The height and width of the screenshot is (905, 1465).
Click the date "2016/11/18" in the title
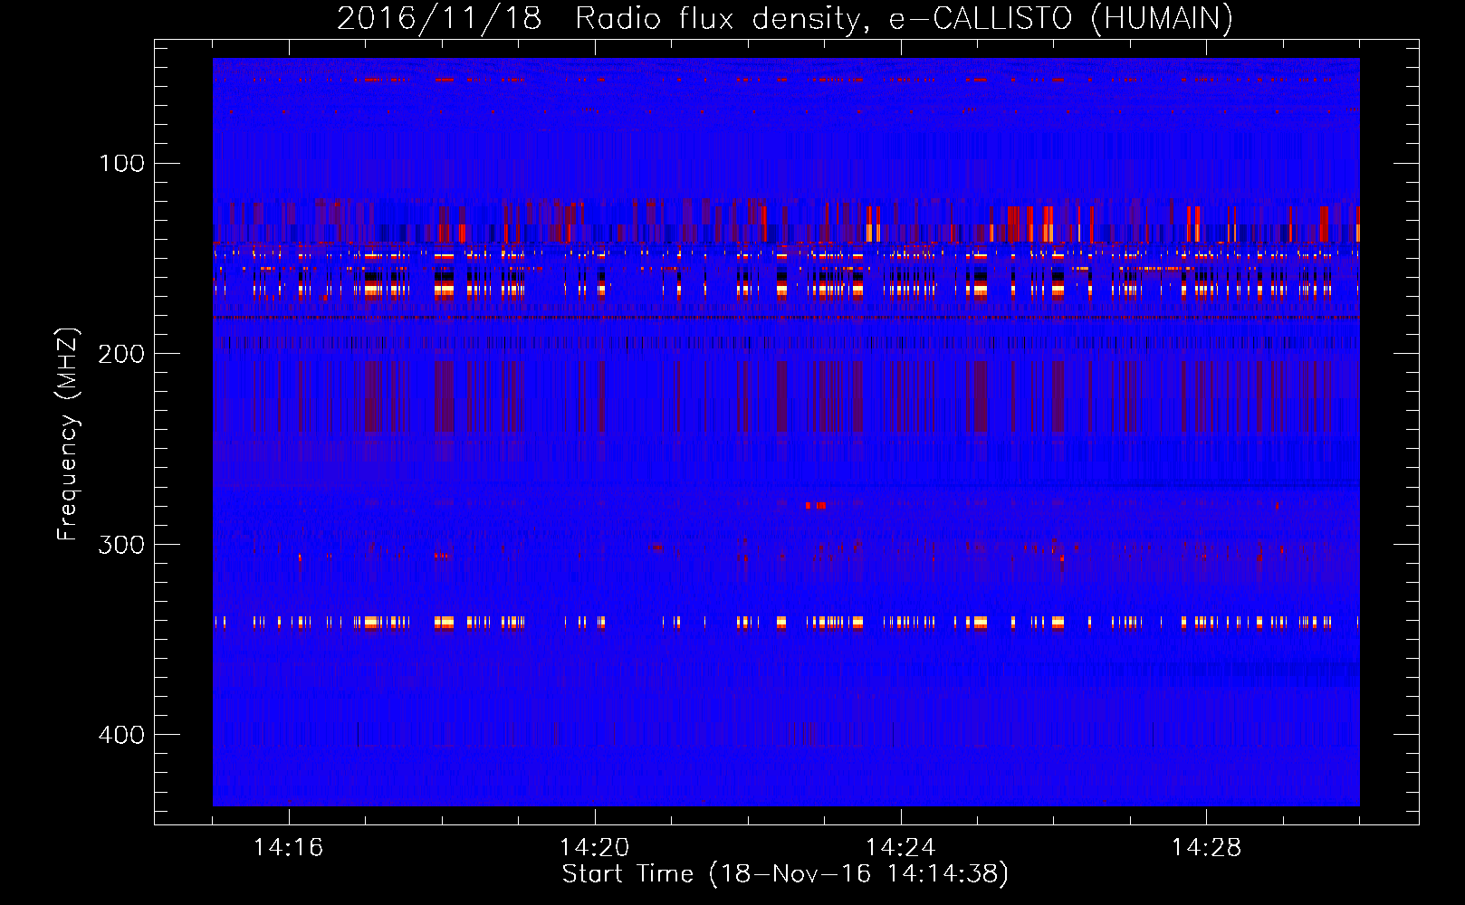tap(439, 18)
